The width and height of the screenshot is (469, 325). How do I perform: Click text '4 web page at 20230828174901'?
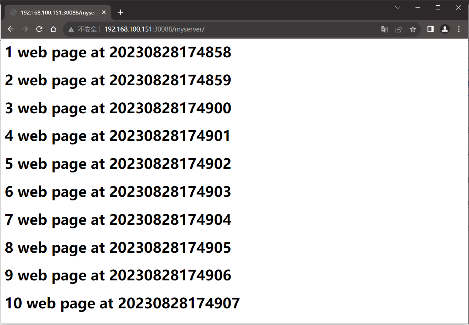tap(118, 136)
